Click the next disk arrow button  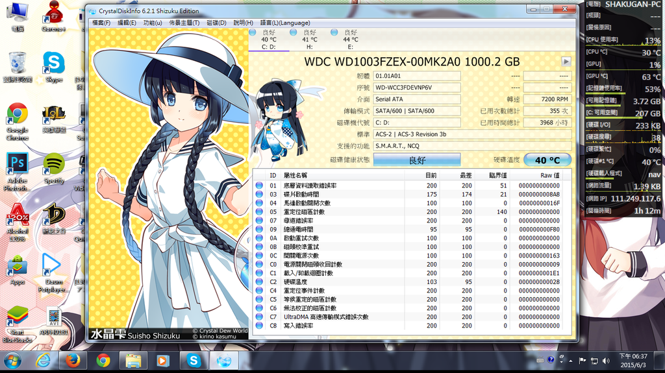pos(566,62)
